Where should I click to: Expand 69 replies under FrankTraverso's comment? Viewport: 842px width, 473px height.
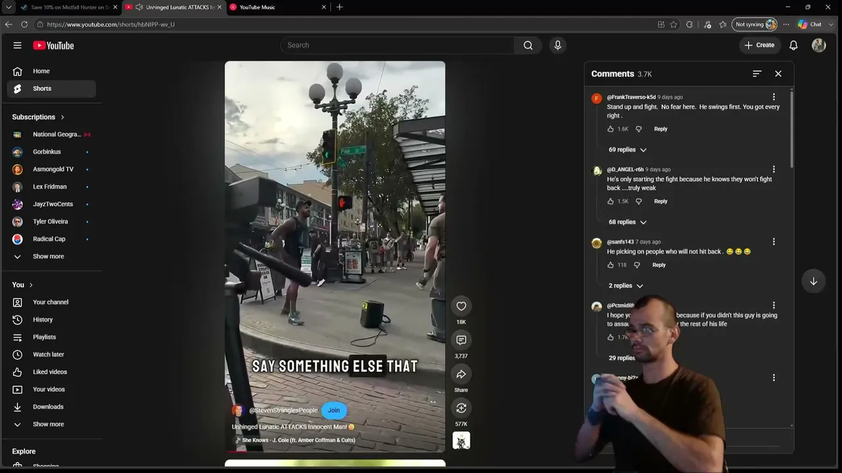tap(628, 150)
